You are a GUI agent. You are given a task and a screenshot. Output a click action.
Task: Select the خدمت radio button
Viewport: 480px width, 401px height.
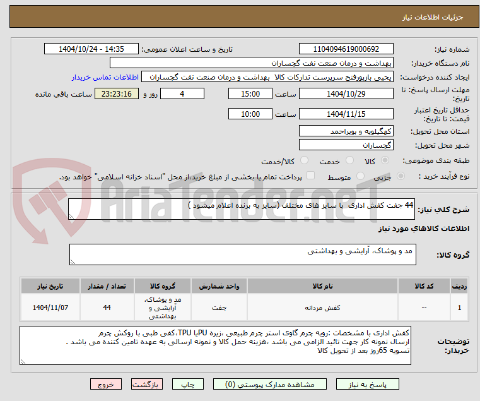pos(349,160)
